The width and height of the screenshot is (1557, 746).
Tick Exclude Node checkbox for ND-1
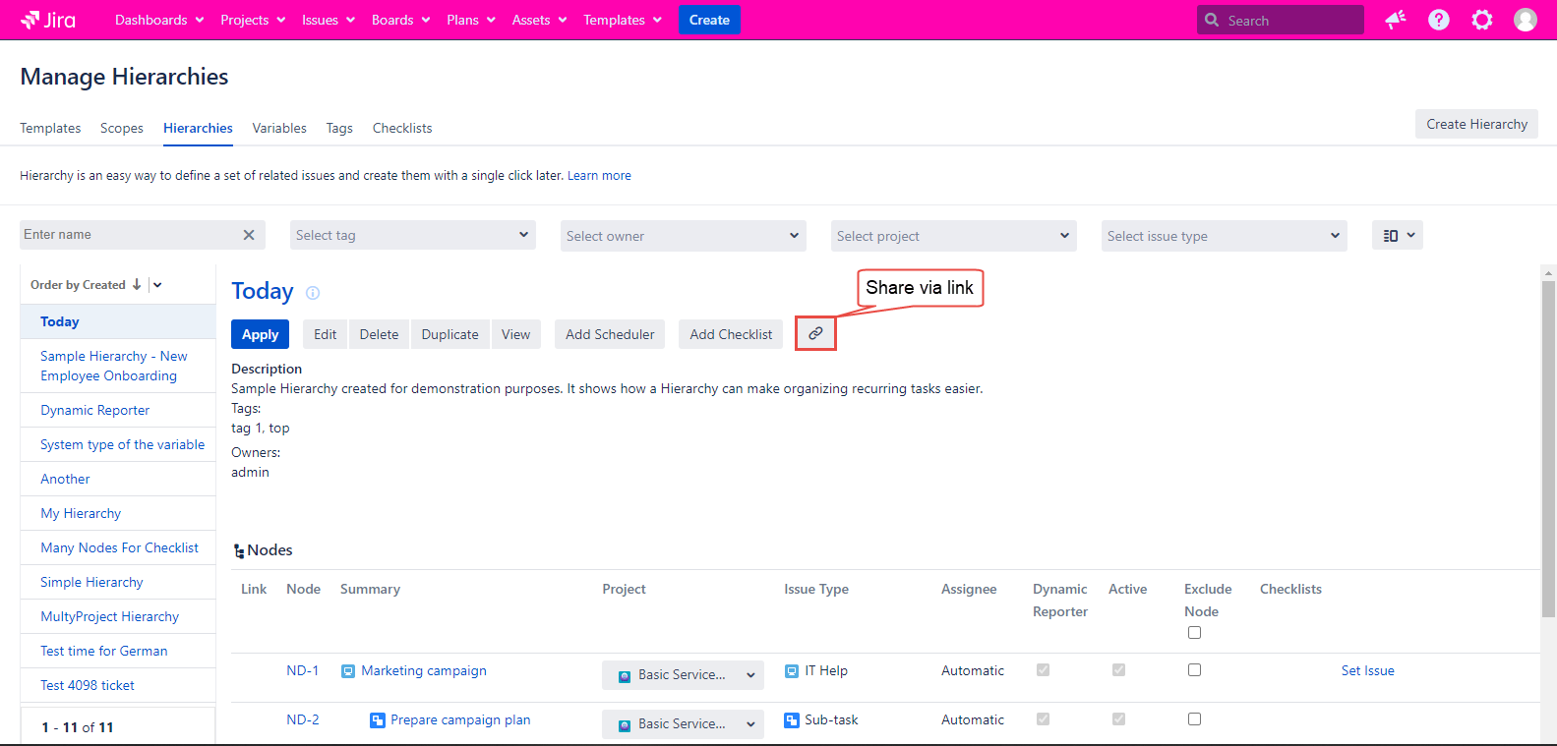[1194, 670]
